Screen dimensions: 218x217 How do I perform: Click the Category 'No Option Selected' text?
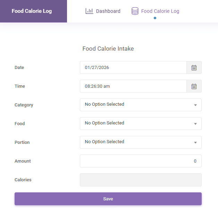click(104, 104)
